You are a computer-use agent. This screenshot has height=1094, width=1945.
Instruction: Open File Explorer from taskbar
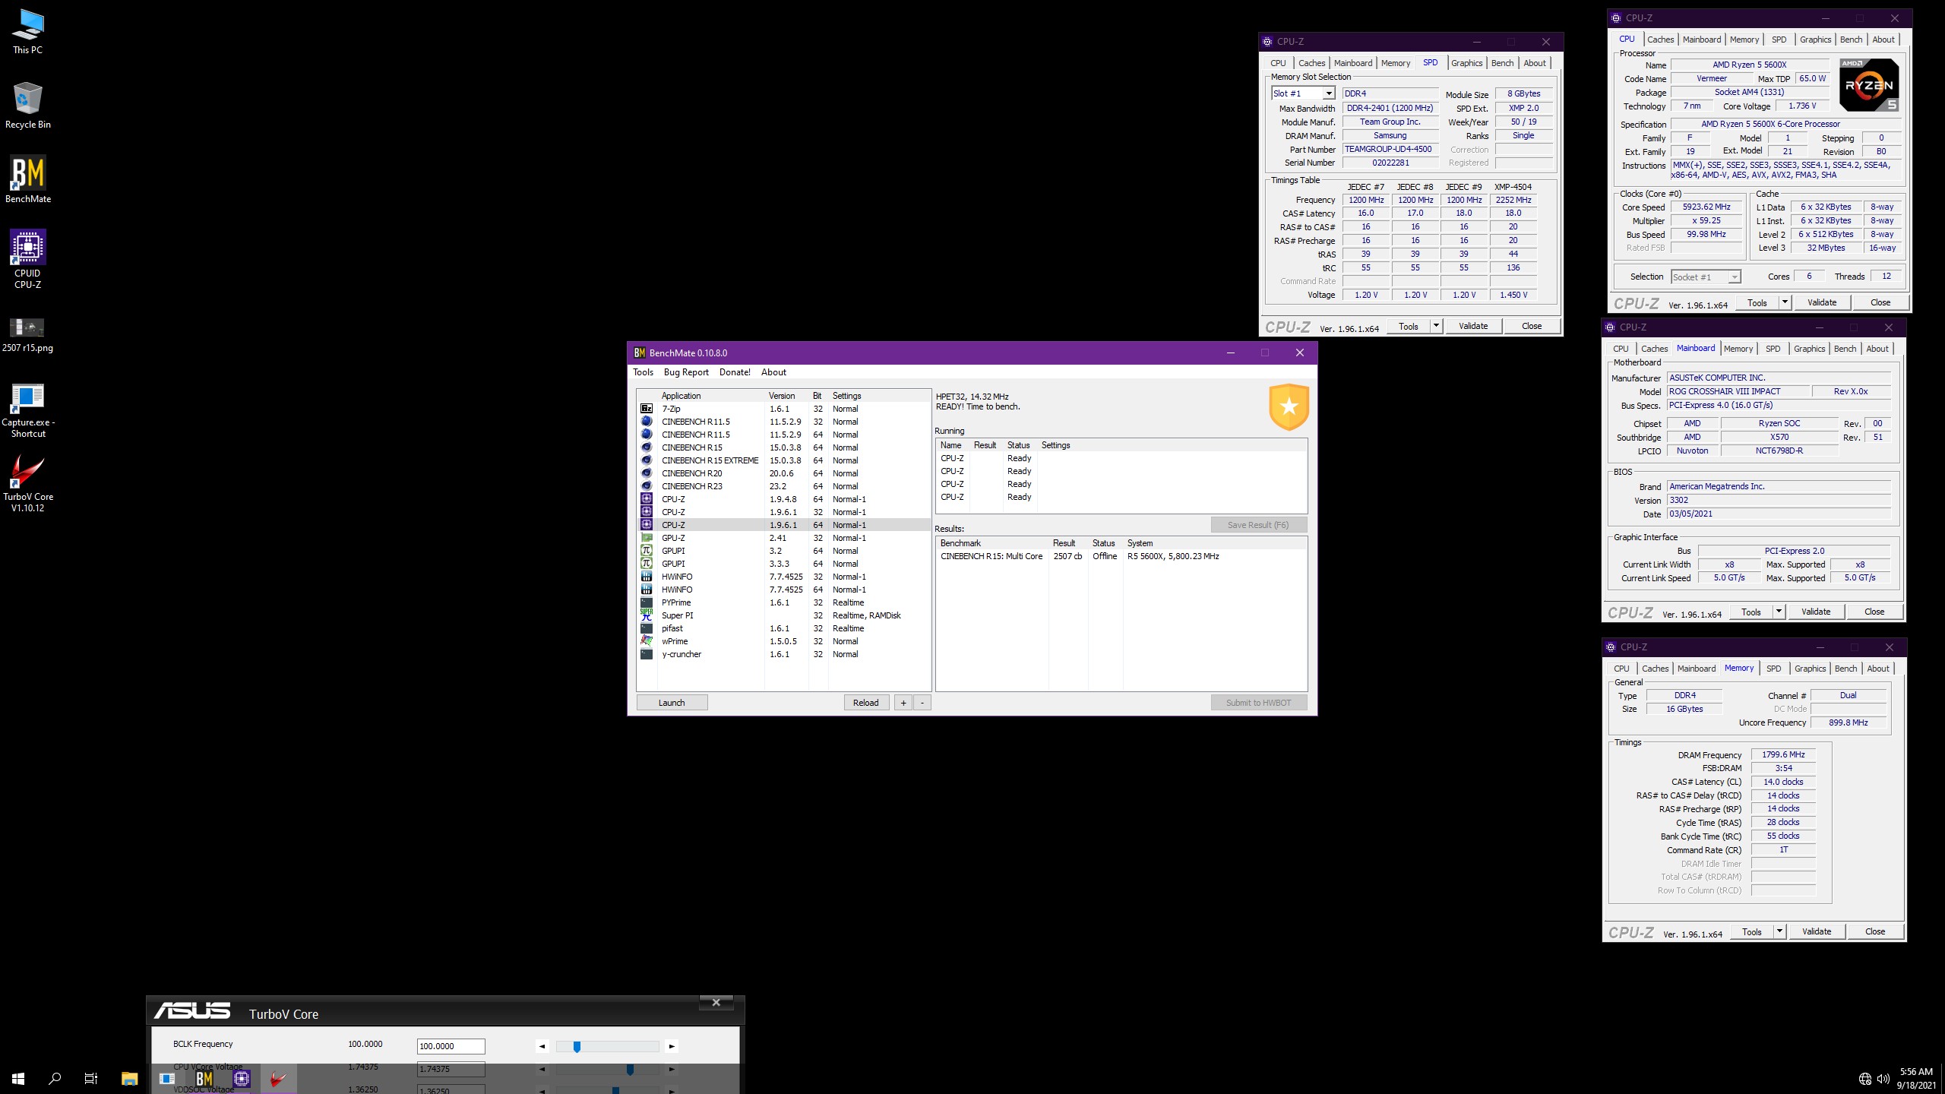coord(129,1078)
